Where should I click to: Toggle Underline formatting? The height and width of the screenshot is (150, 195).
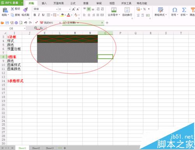[x=43, y=15]
